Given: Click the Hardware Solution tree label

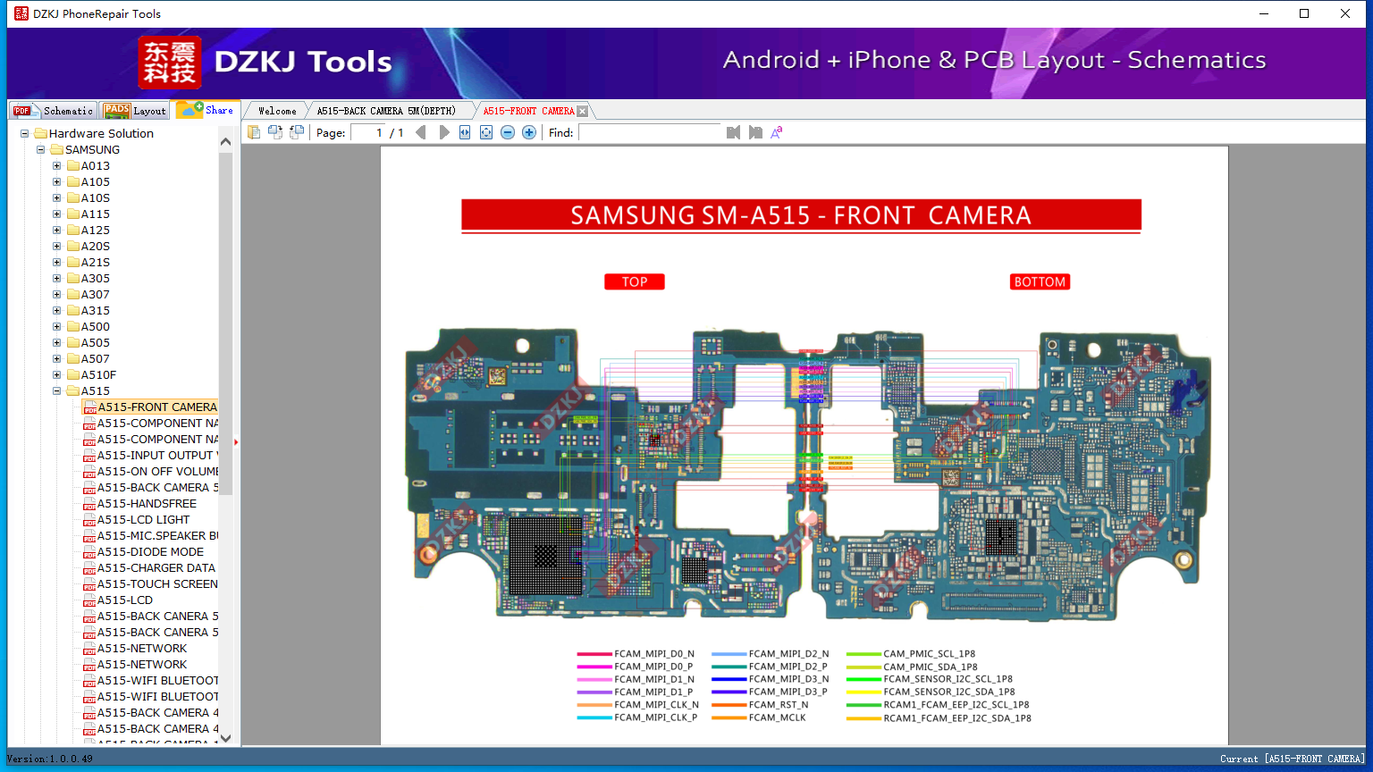Looking at the screenshot, I should point(101,133).
